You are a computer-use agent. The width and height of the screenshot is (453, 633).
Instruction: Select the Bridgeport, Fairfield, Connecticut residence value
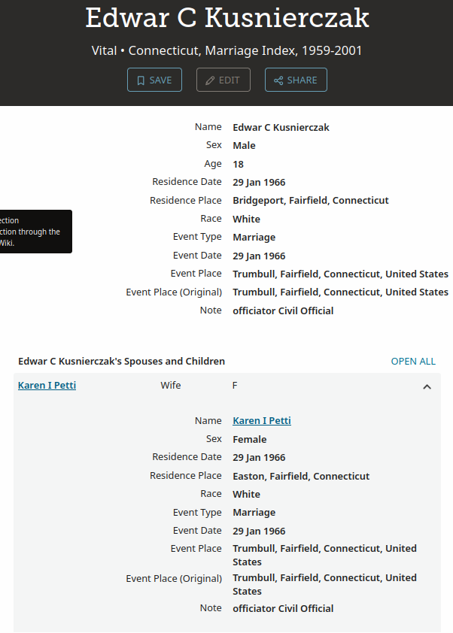pyautogui.click(x=310, y=201)
